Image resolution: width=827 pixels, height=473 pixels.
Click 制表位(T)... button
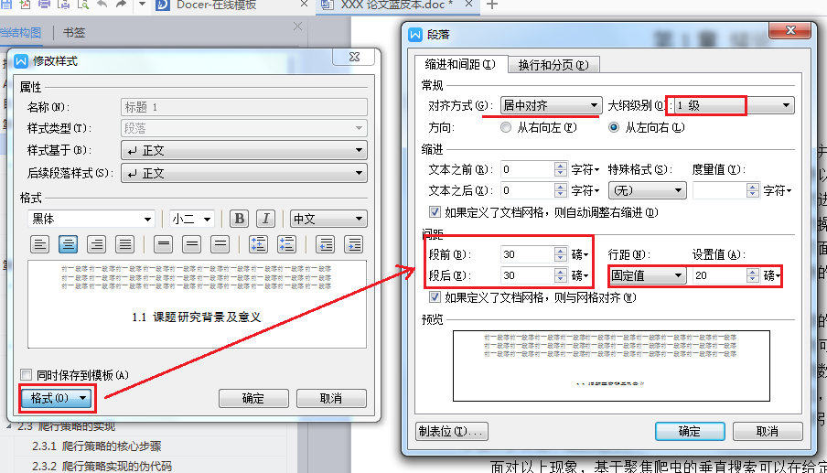coord(452,431)
